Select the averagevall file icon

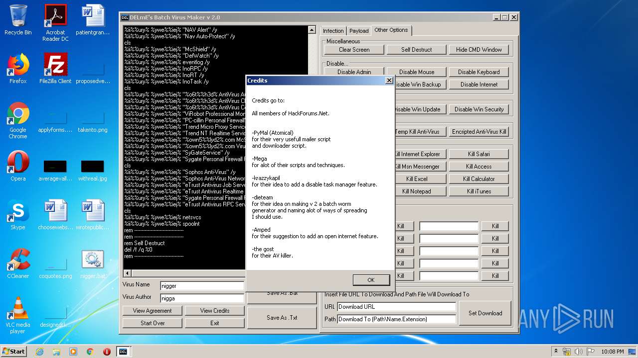(55, 170)
